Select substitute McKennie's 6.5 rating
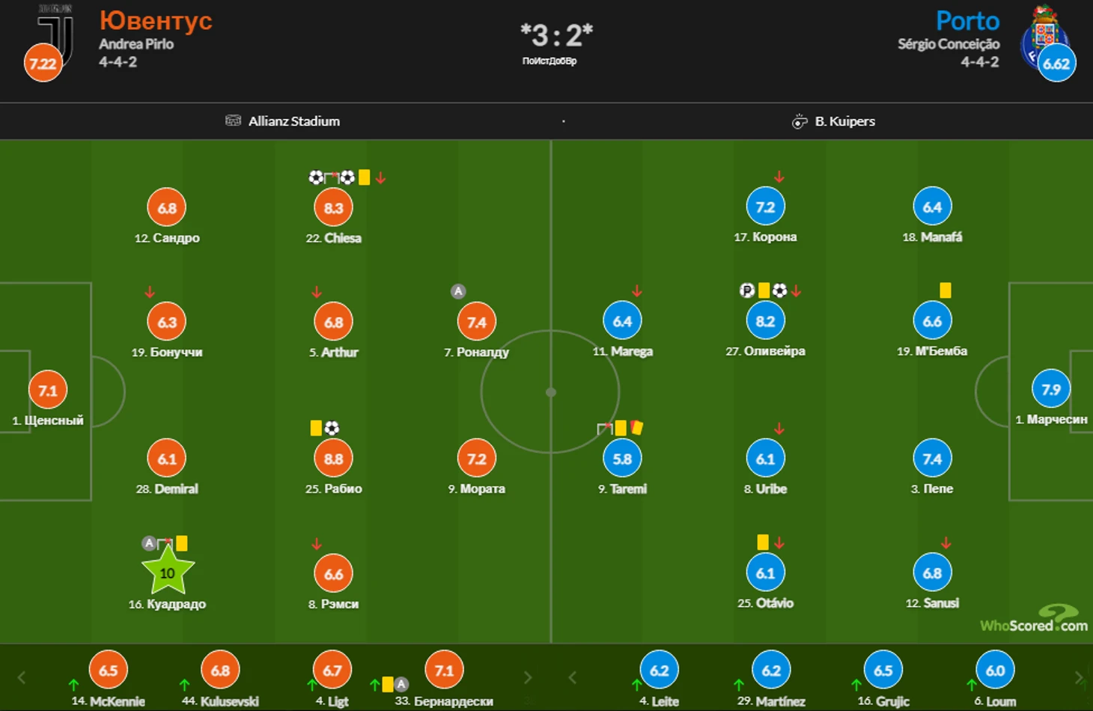Viewport: 1093px width, 711px height. click(109, 670)
